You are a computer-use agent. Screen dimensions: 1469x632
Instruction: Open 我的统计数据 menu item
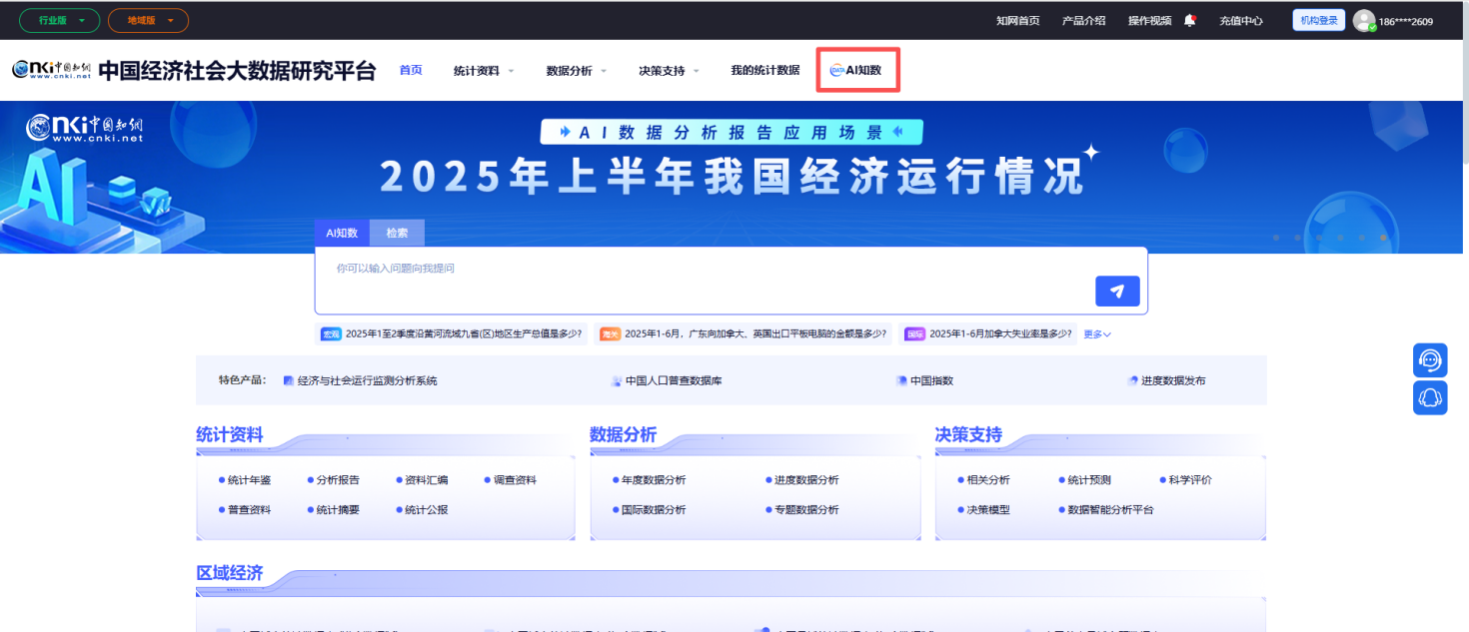pos(764,70)
